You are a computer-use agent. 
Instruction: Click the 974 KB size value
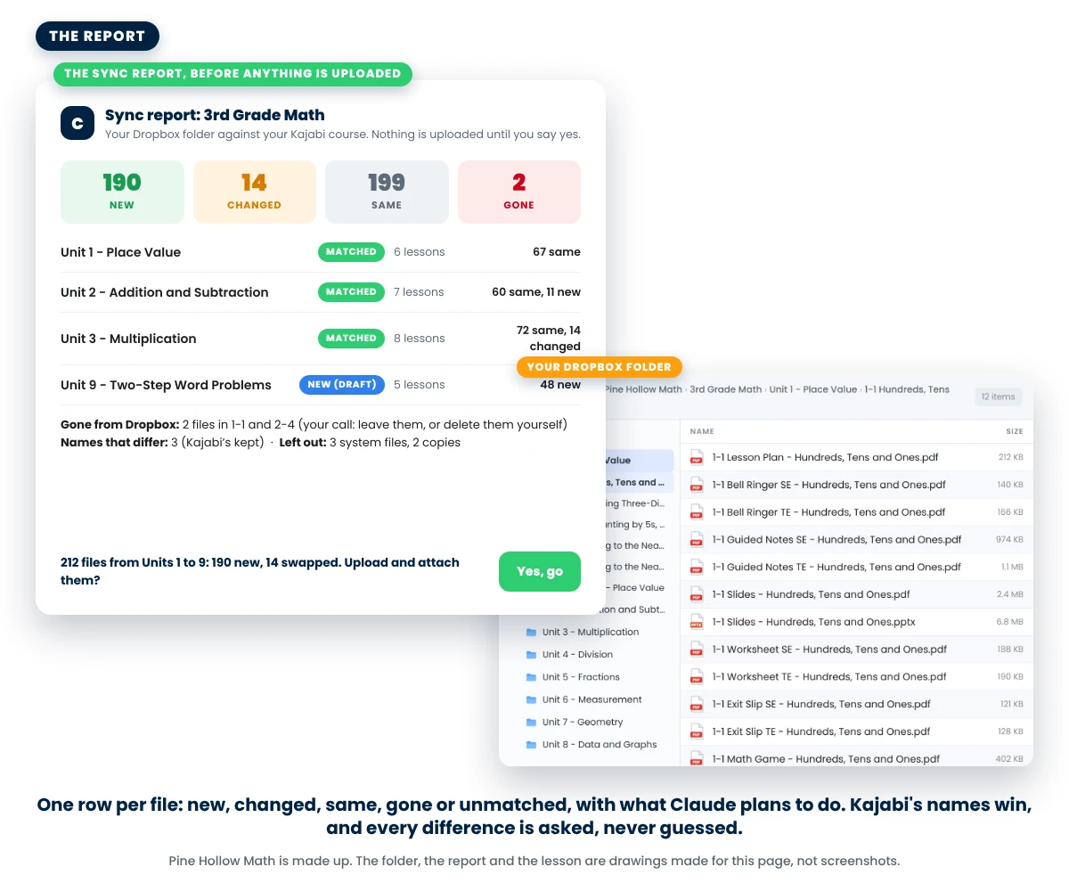1010,540
